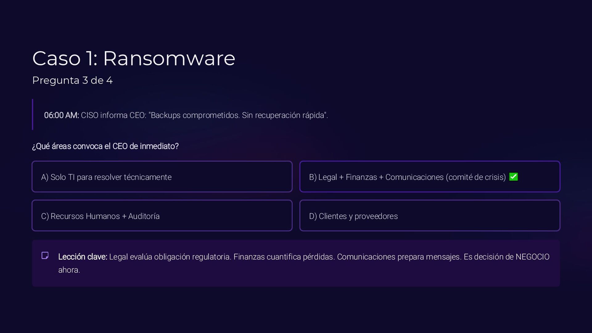
Task: Click the 'Caso 1: Ransomware' slide title
Action: 134,58
